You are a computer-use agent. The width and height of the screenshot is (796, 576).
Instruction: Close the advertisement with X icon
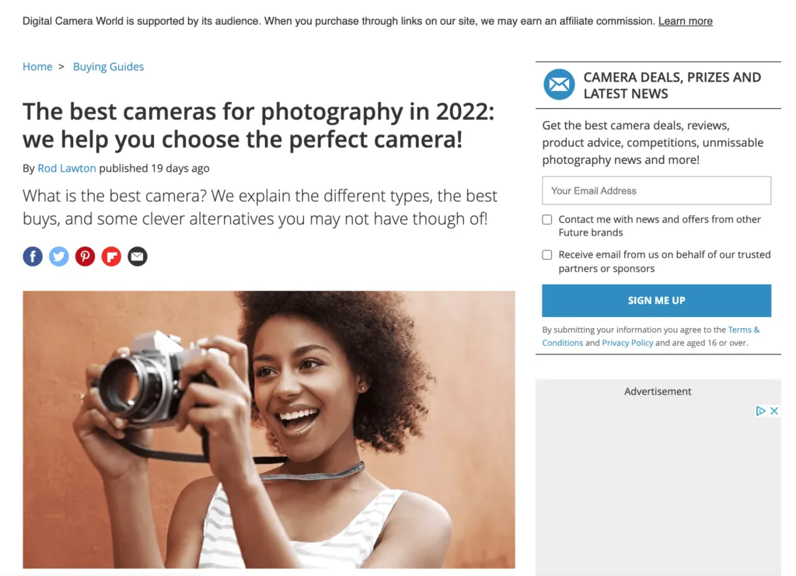[x=774, y=411]
